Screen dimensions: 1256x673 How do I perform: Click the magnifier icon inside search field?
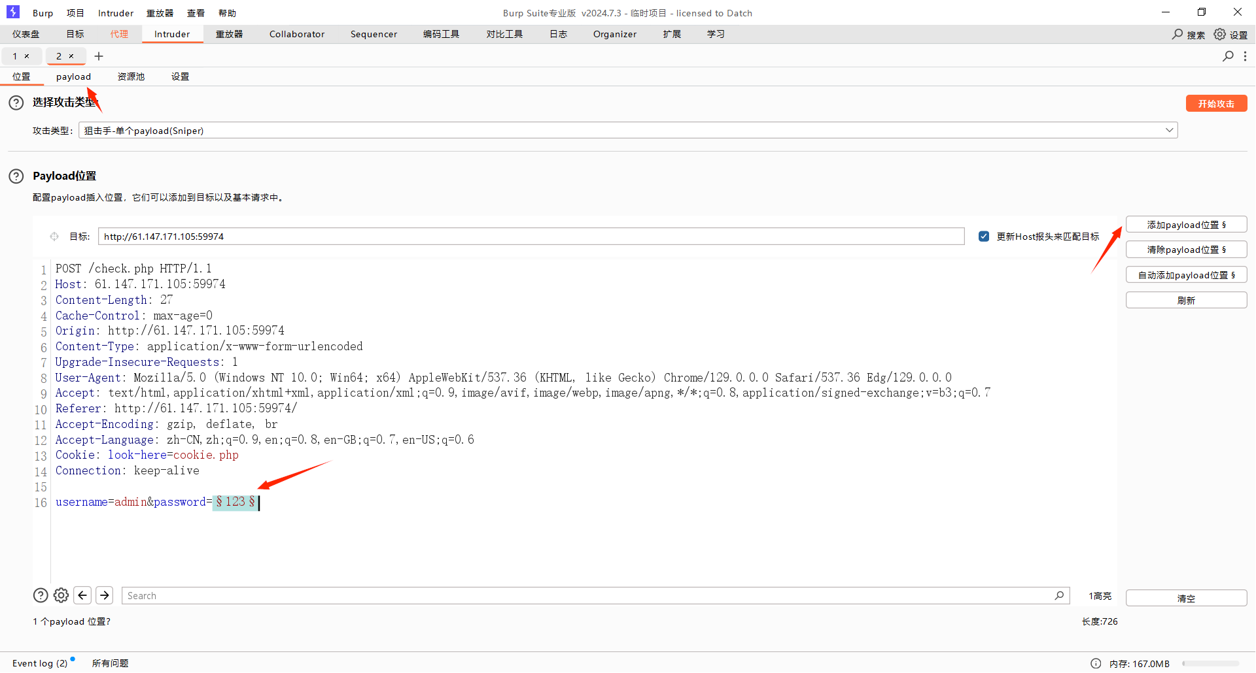(1059, 595)
